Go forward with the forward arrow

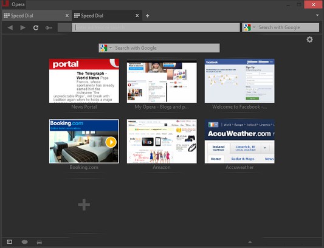point(22,27)
